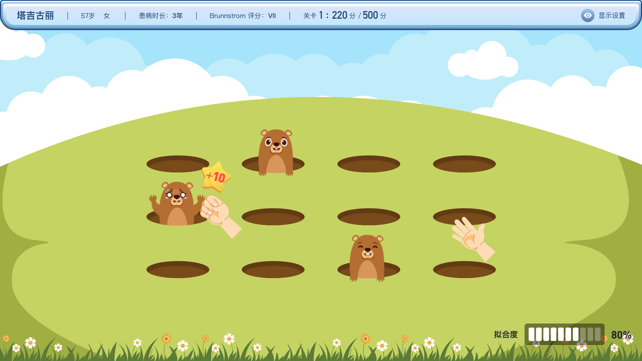Click the 拟合度 fit progress bar

[564, 334]
